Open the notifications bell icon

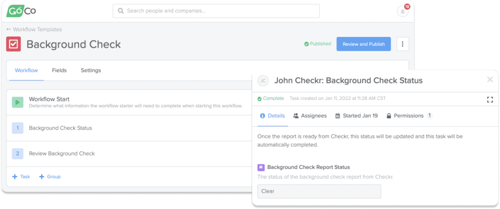click(x=403, y=12)
